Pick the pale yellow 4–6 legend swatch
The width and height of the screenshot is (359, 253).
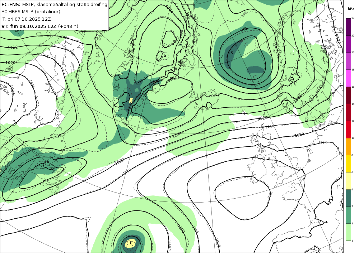[348, 181]
